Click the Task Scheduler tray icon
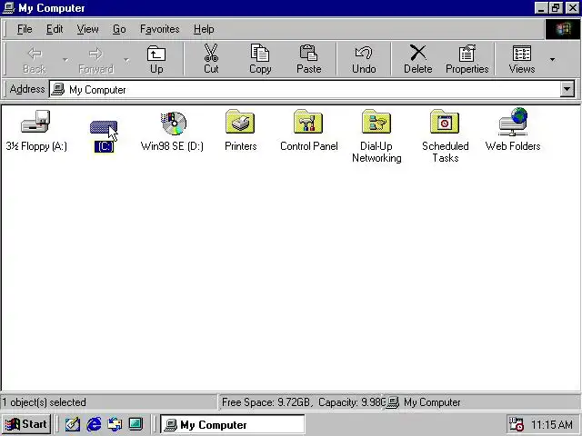Screen dimensions: 582x436 [x=516, y=424]
